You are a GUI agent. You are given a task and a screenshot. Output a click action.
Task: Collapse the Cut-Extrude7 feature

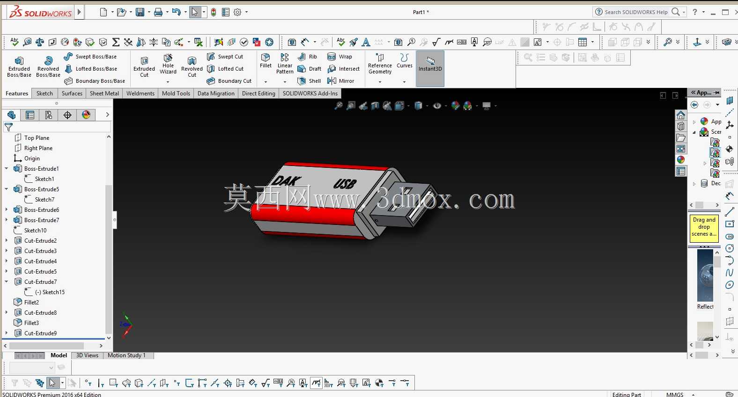point(7,282)
